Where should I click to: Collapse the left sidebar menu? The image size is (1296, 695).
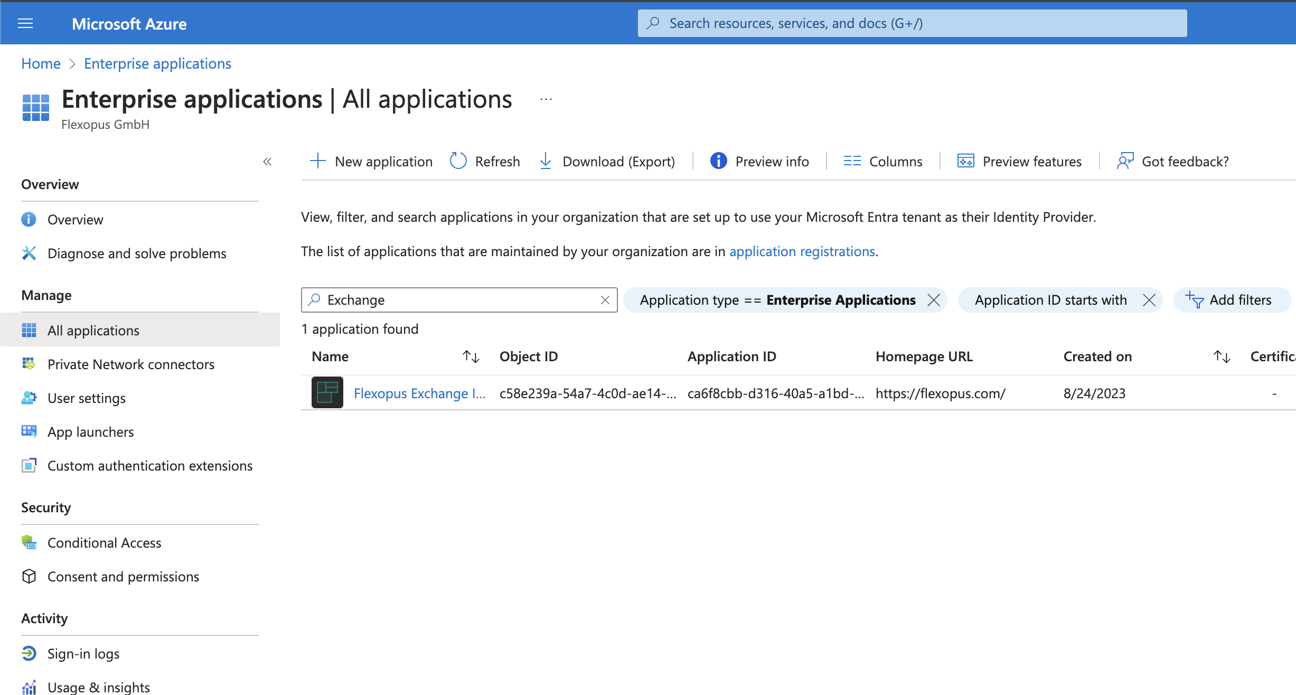click(267, 162)
